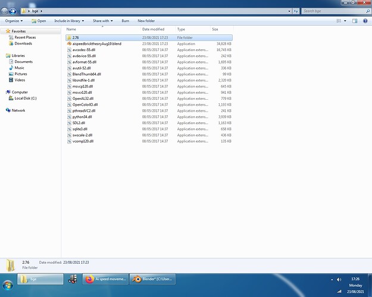Select the msvcr120.dll file
Screen dimensions: 372x297
click(x=149, y=93)
